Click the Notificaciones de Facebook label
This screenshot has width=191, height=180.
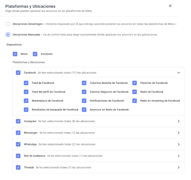(x=107, y=101)
